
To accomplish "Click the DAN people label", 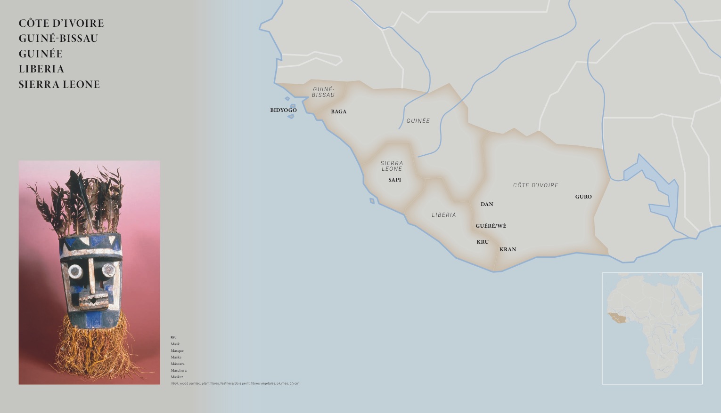I will [x=487, y=204].
